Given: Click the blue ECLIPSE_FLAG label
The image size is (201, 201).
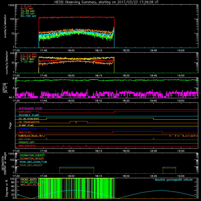Looking at the screenshot, I should (27, 129).
